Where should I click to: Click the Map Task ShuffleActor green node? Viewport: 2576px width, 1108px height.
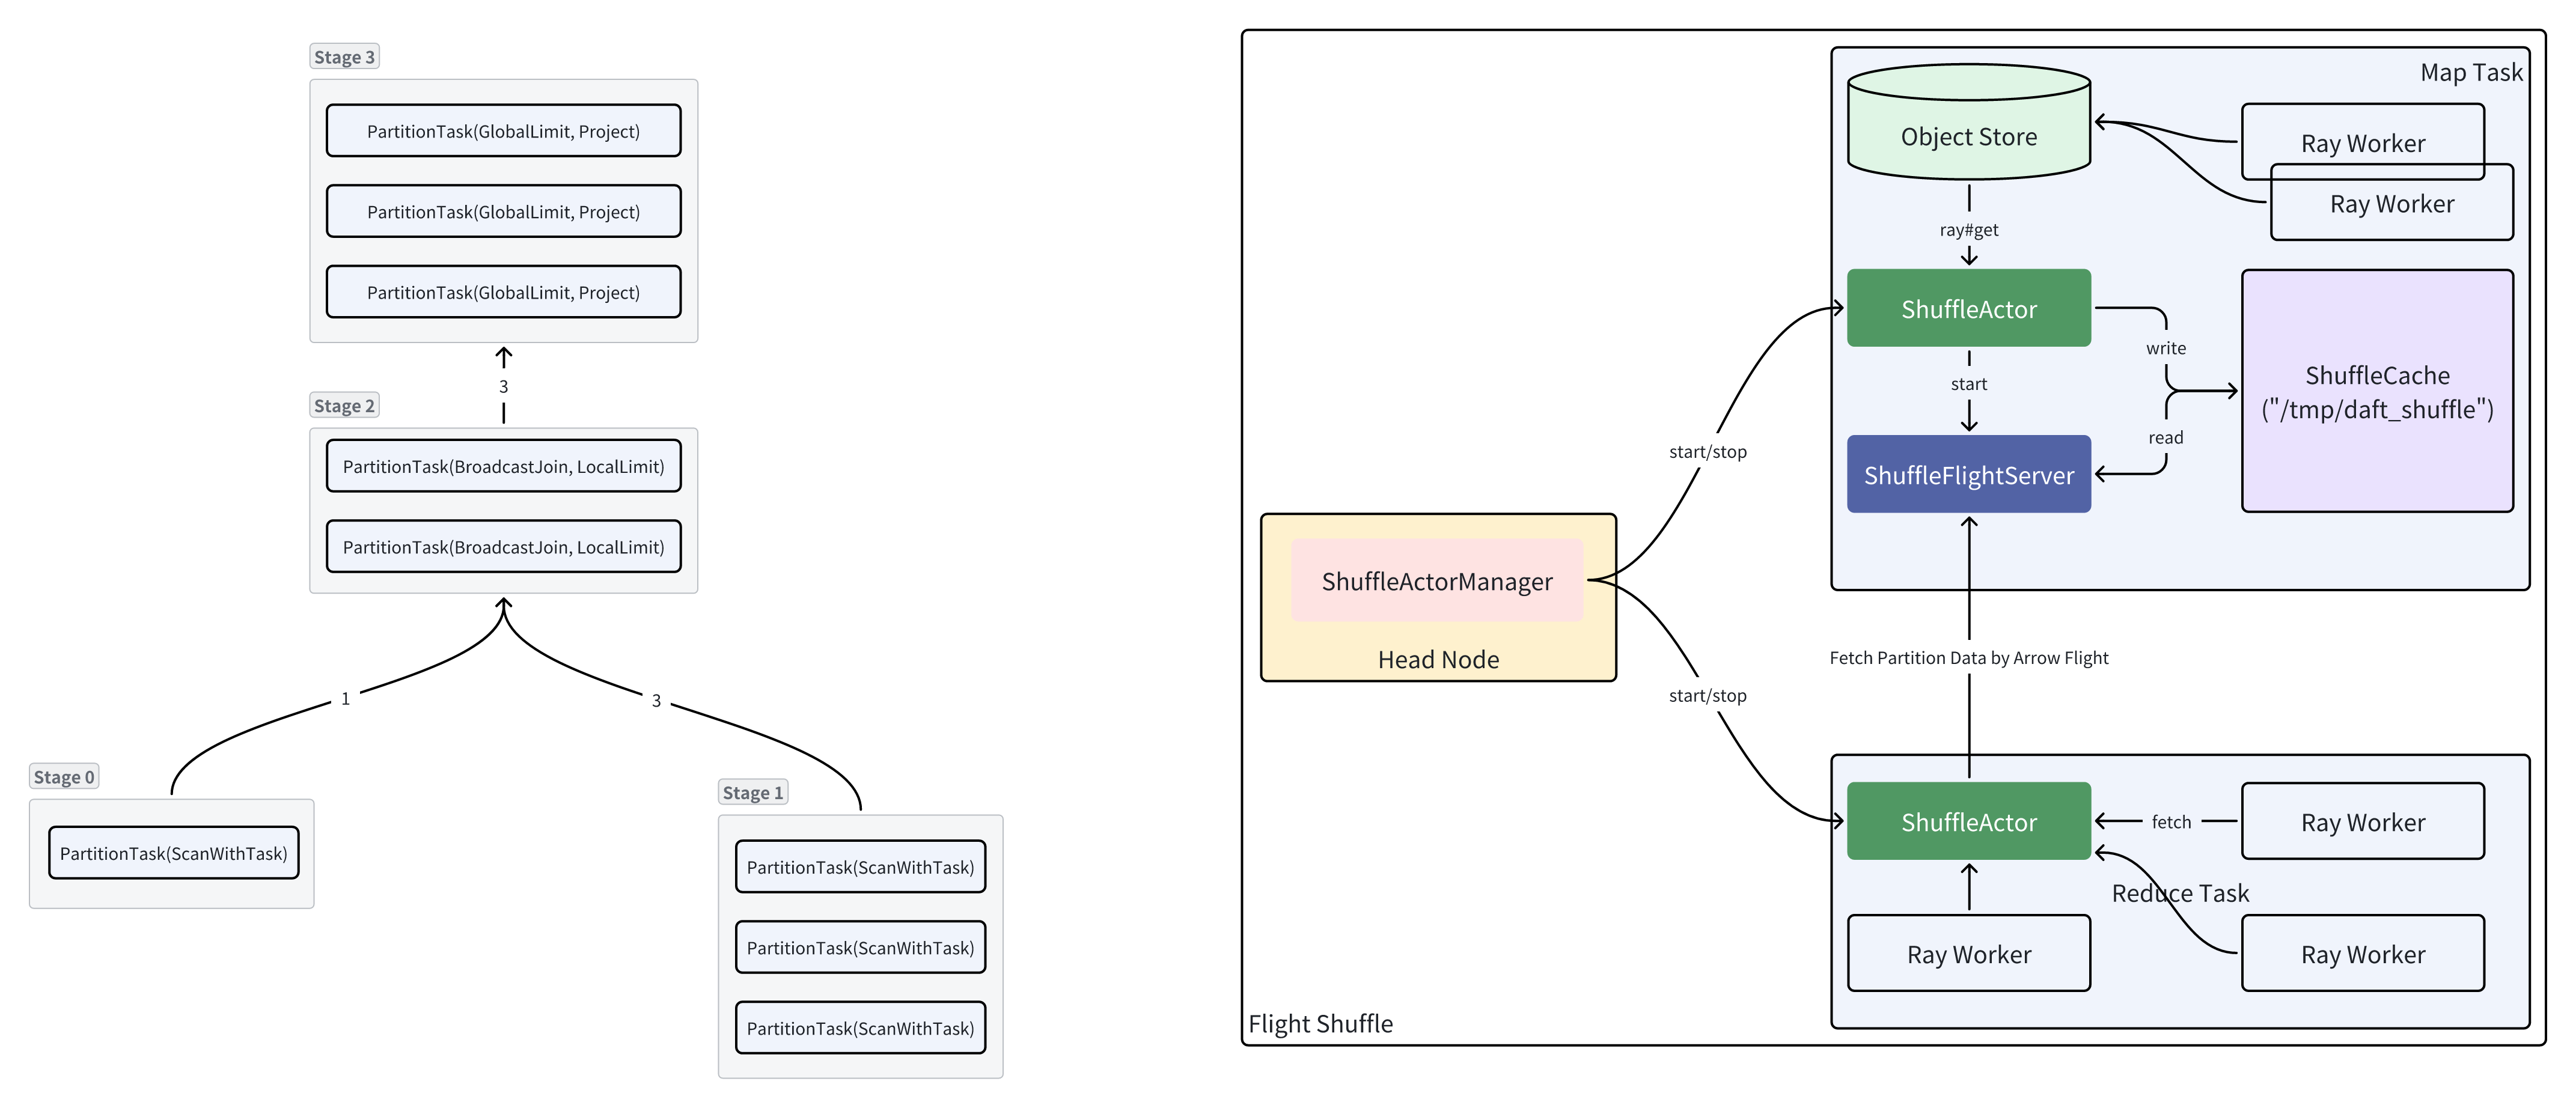tap(1968, 308)
